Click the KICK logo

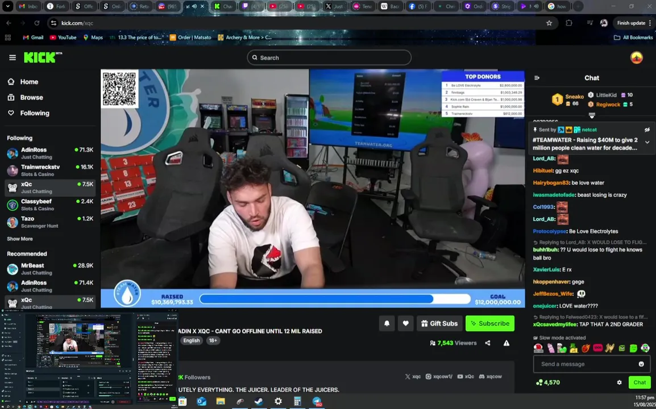[43, 57]
